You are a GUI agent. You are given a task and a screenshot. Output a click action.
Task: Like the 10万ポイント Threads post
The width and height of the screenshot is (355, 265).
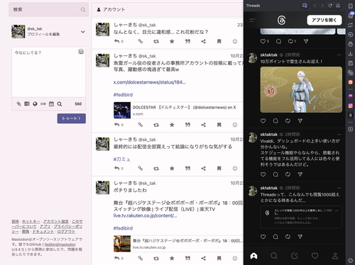(263, 121)
